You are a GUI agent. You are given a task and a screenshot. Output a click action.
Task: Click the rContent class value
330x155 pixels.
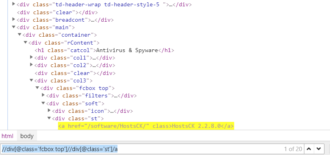point(80,43)
